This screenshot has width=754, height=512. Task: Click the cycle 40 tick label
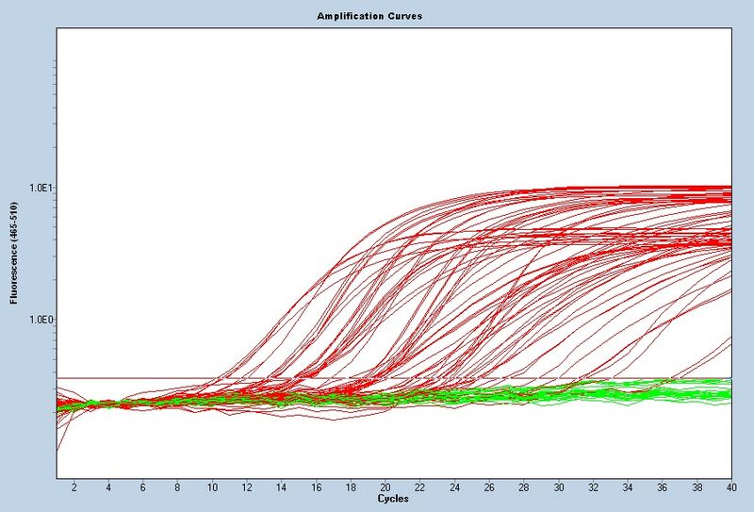(x=730, y=488)
